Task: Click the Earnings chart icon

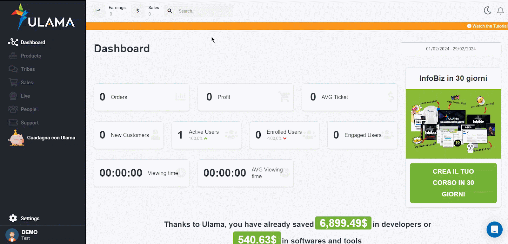Action: [98, 11]
